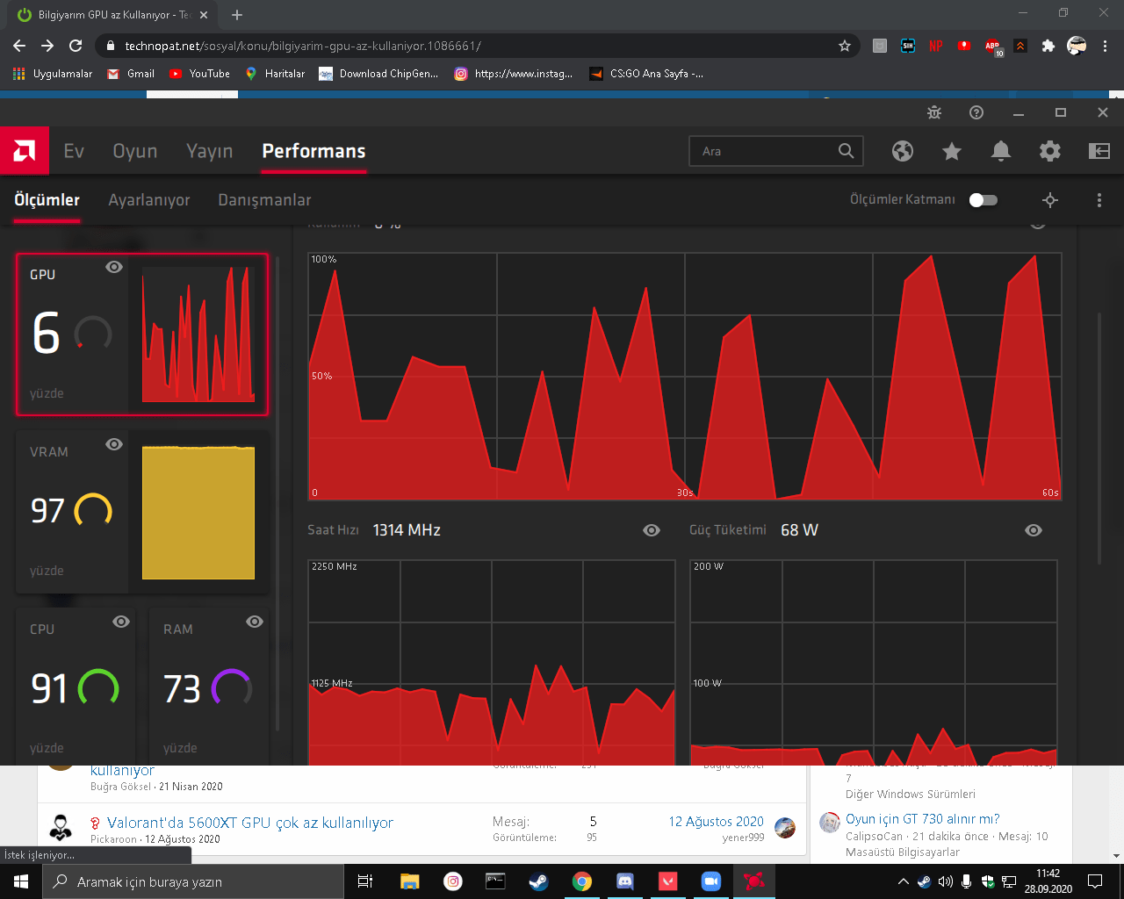Open Zoom from the taskbar
1124x899 pixels.
click(x=711, y=881)
